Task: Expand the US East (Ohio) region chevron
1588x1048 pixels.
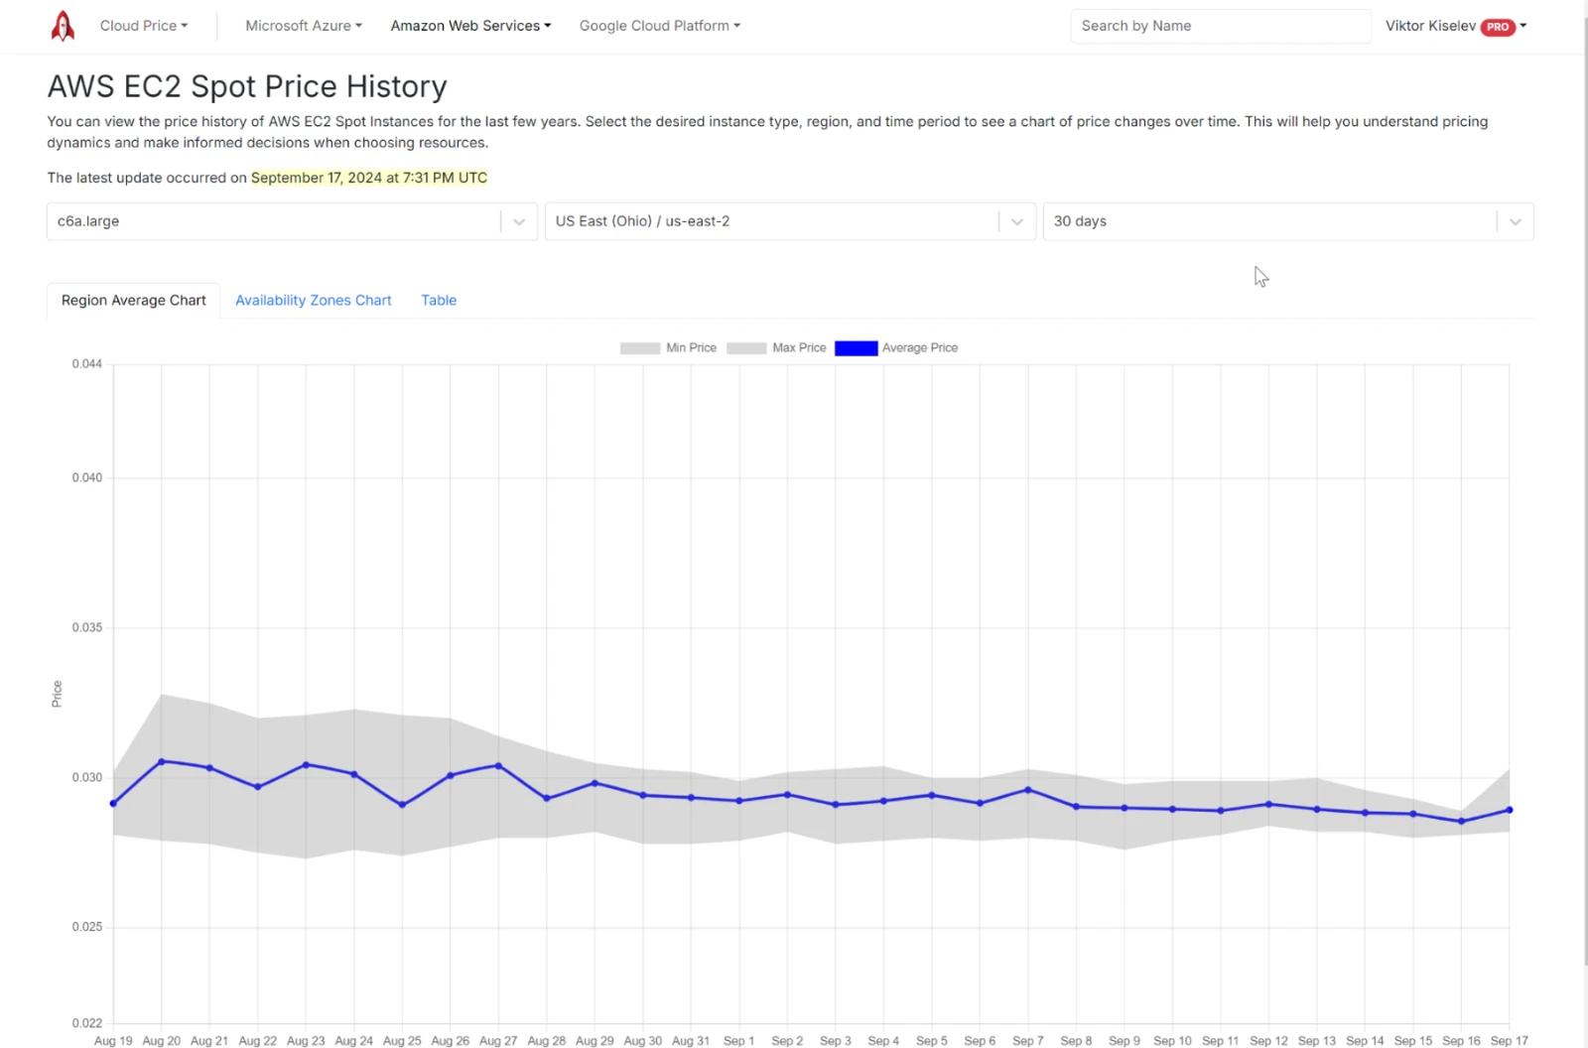Action: pos(1017,221)
